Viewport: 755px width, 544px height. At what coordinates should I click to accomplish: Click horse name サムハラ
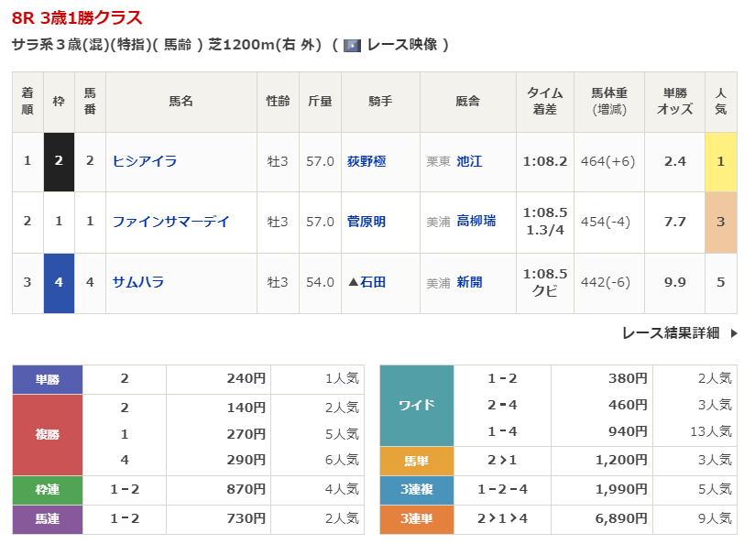[138, 282]
